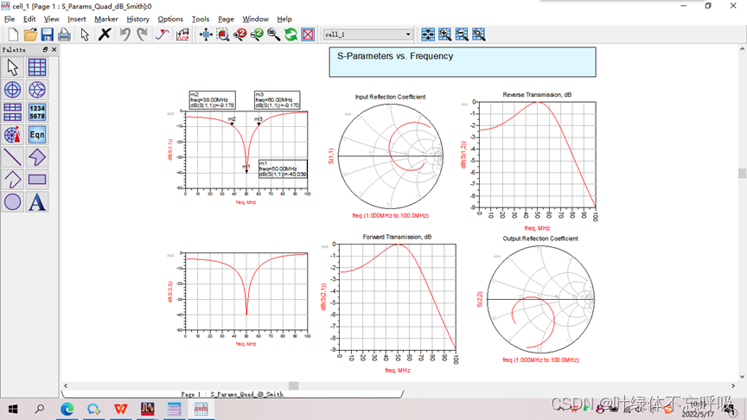Click the m1 marker readout box

click(x=283, y=169)
